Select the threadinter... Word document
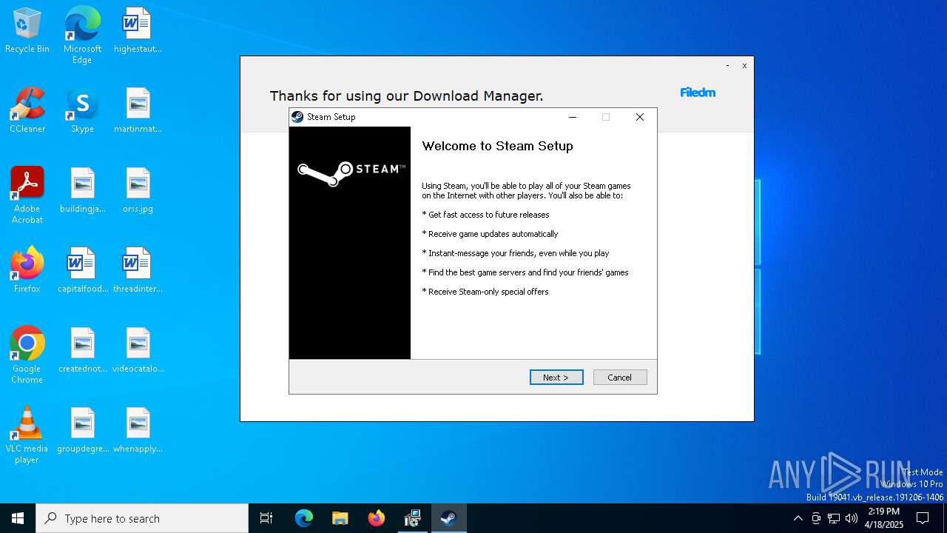The height and width of the screenshot is (533, 947). coord(138,271)
